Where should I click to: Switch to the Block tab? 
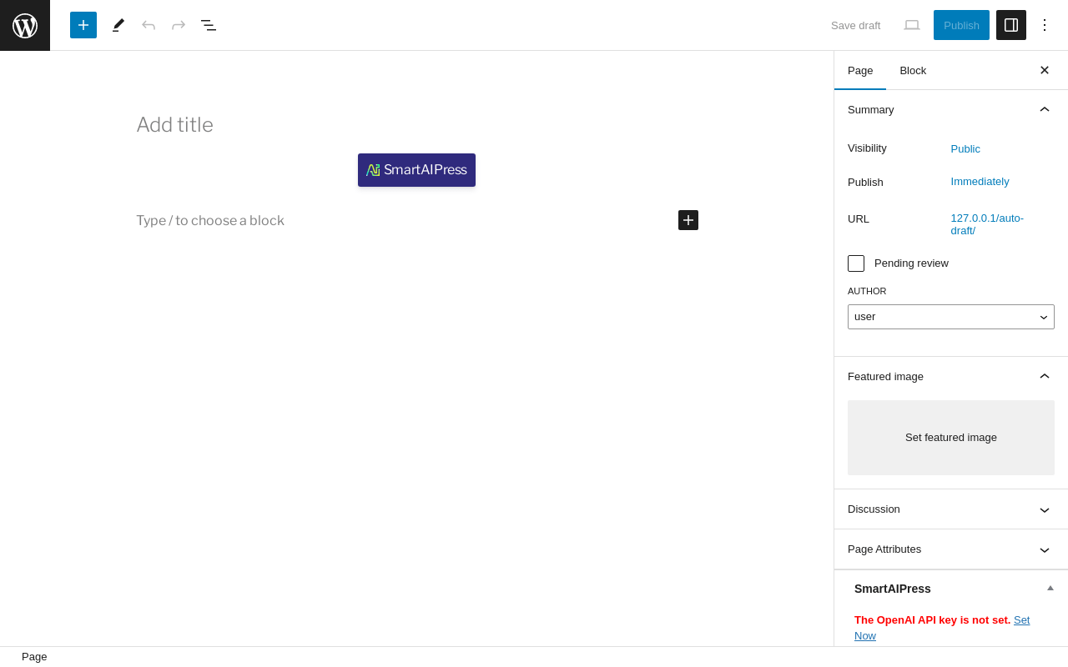pyautogui.click(x=913, y=70)
